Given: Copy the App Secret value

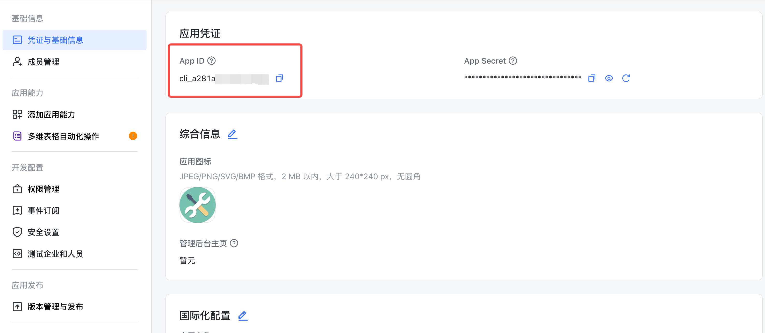Looking at the screenshot, I should click(x=591, y=78).
